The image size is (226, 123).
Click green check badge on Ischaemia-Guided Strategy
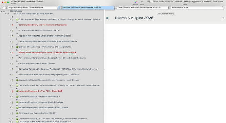(x=17, y=102)
